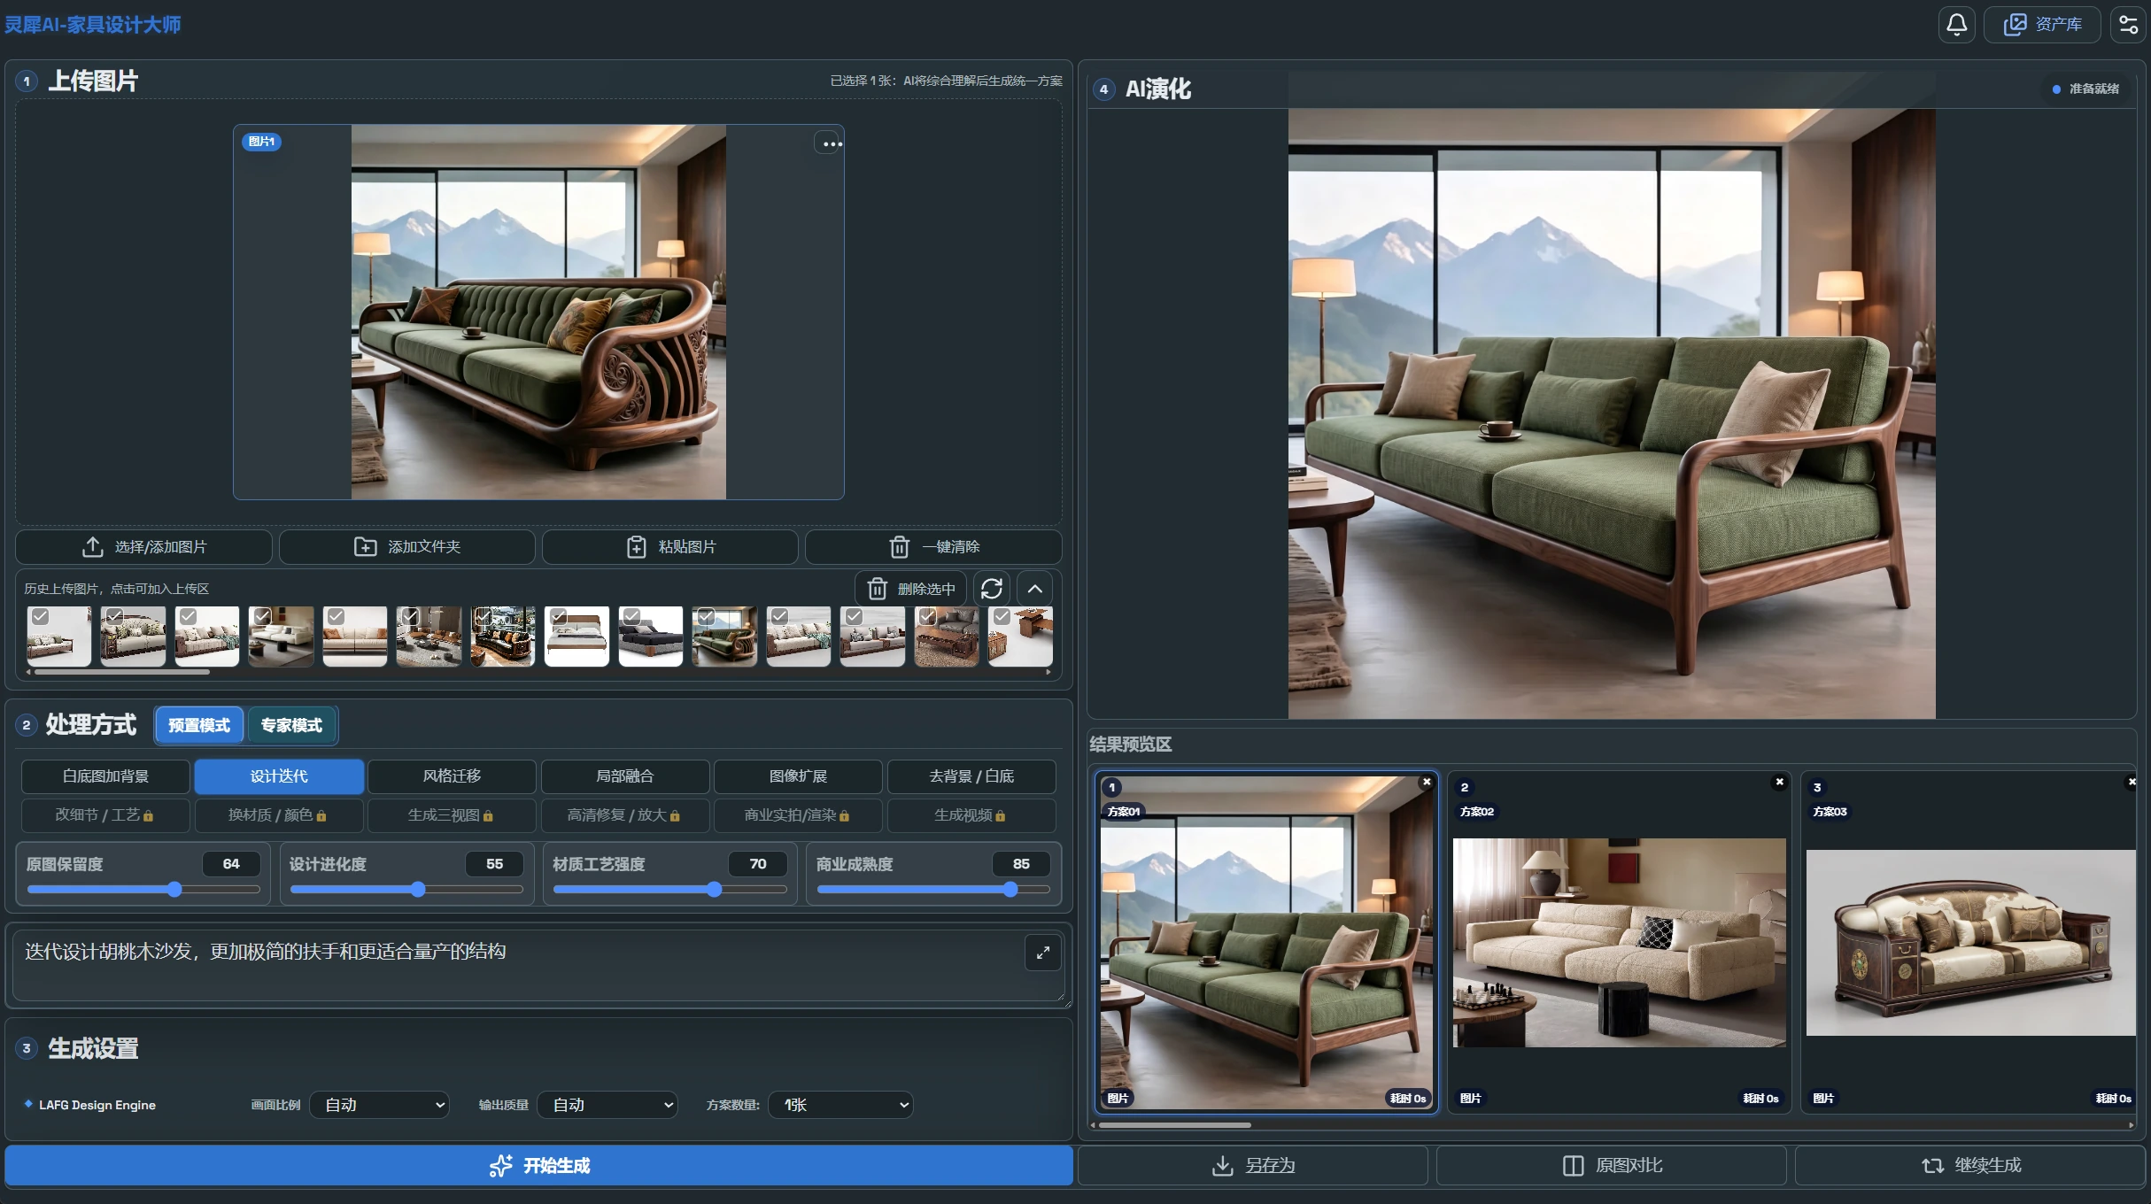Viewport: 2151px width, 1204px height.
Task: Click the 删除选中 button
Action: (x=911, y=589)
